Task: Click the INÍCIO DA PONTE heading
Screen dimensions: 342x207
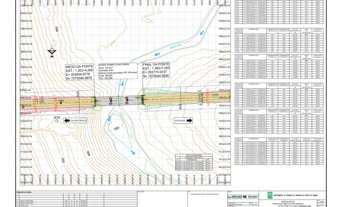Action: pos(79,67)
